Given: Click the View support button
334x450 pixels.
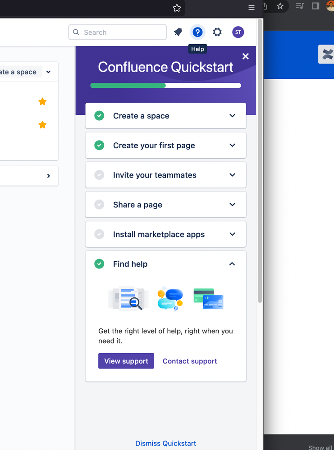Looking at the screenshot, I should point(126,361).
